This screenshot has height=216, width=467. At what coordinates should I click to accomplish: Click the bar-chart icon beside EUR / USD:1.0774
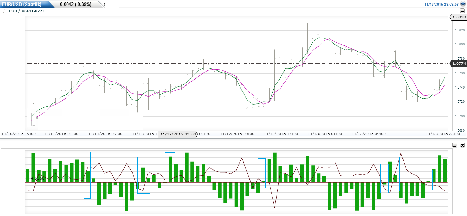tap(4, 11)
